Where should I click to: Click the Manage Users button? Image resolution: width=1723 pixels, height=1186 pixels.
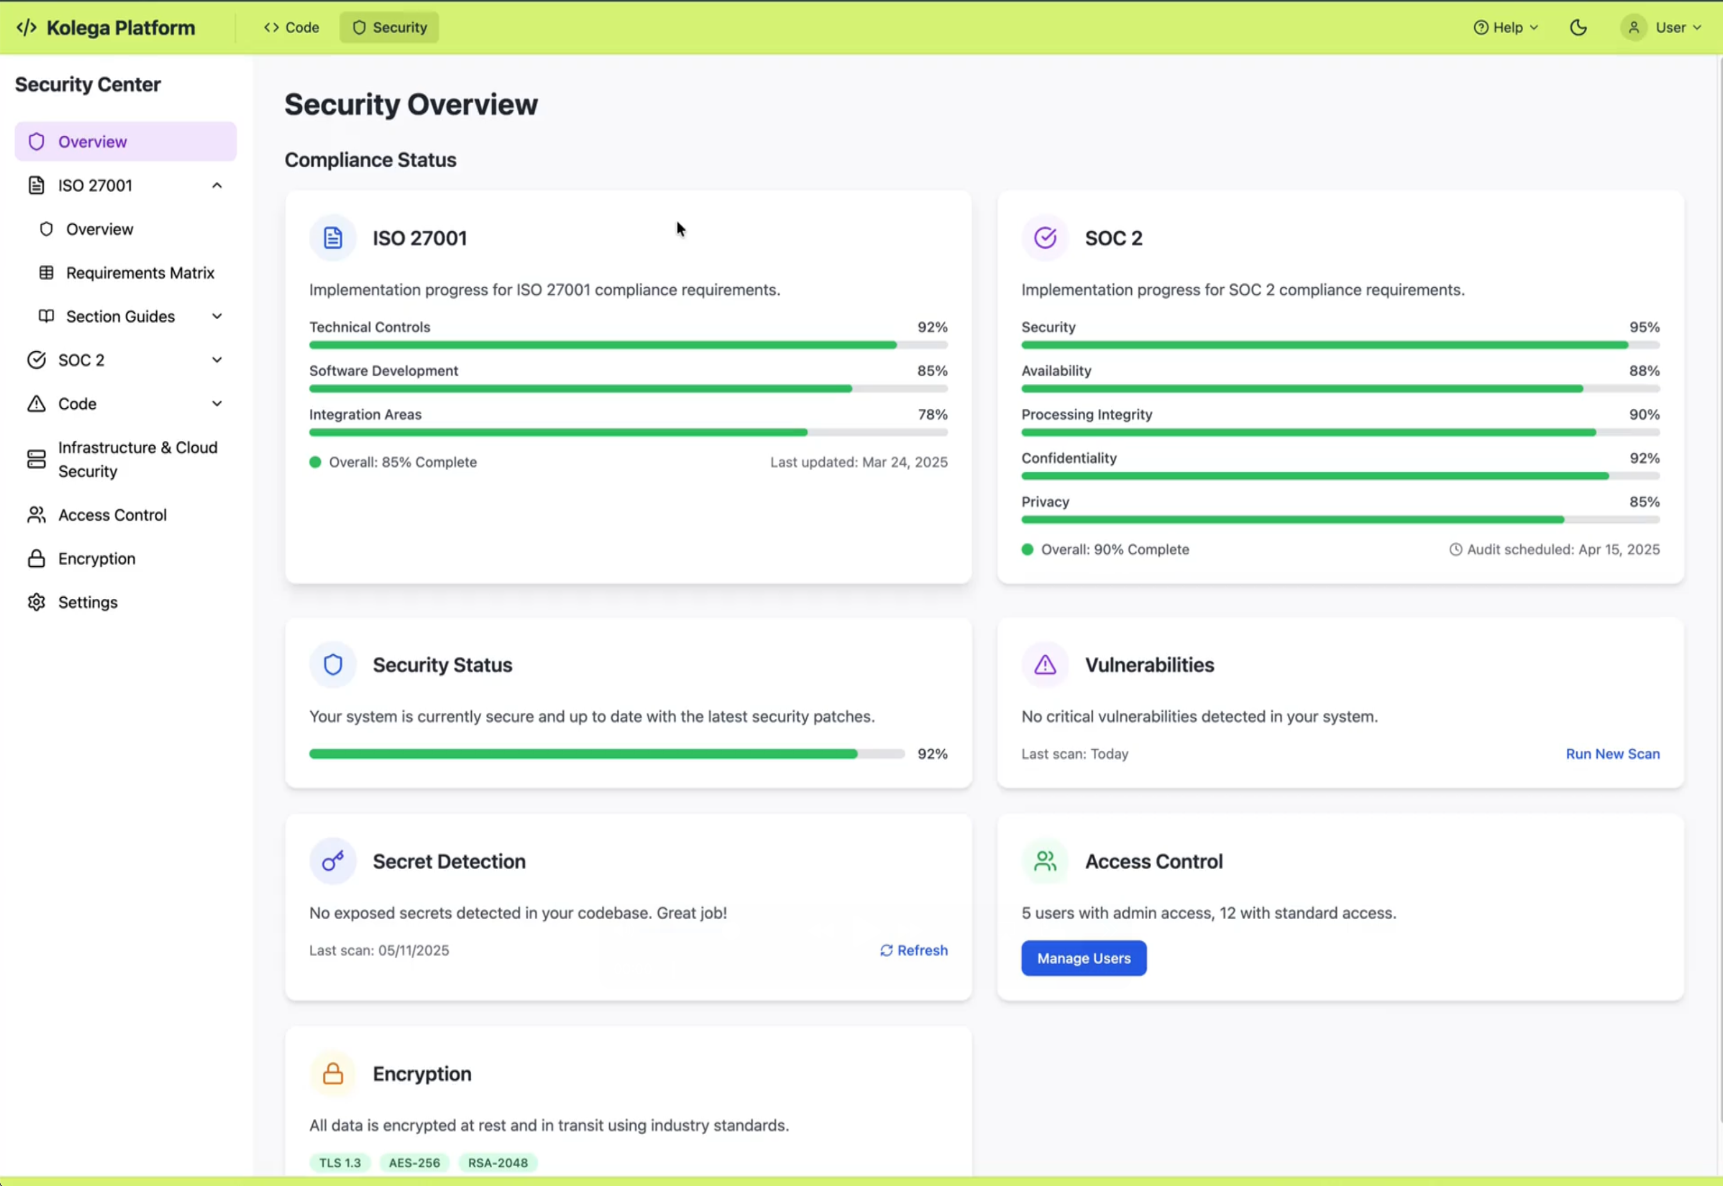pyautogui.click(x=1083, y=958)
